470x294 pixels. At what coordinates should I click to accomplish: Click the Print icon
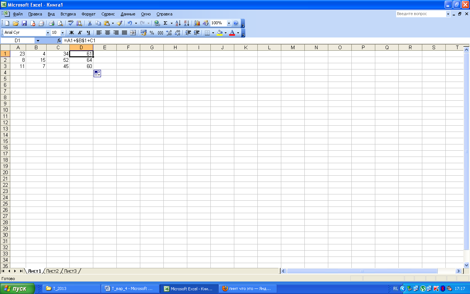coord(52,23)
